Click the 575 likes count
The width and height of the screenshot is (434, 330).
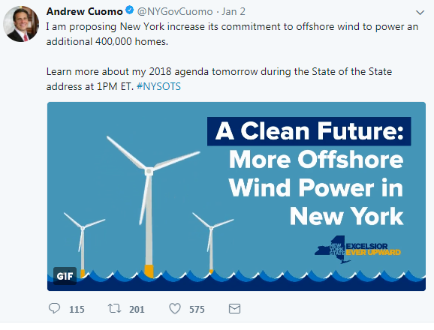(197, 309)
